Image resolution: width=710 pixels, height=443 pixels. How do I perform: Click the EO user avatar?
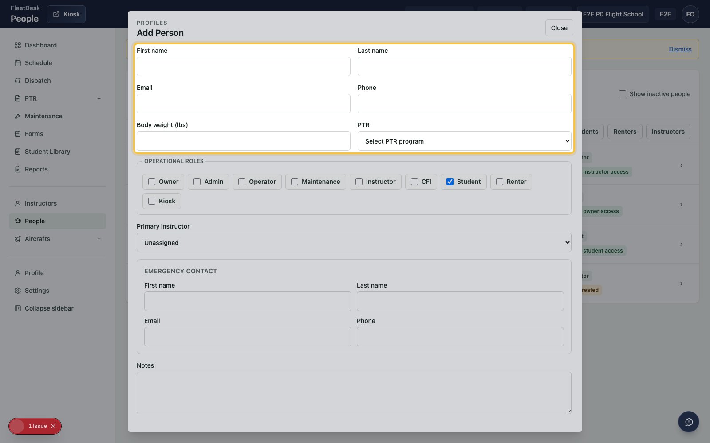point(690,14)
